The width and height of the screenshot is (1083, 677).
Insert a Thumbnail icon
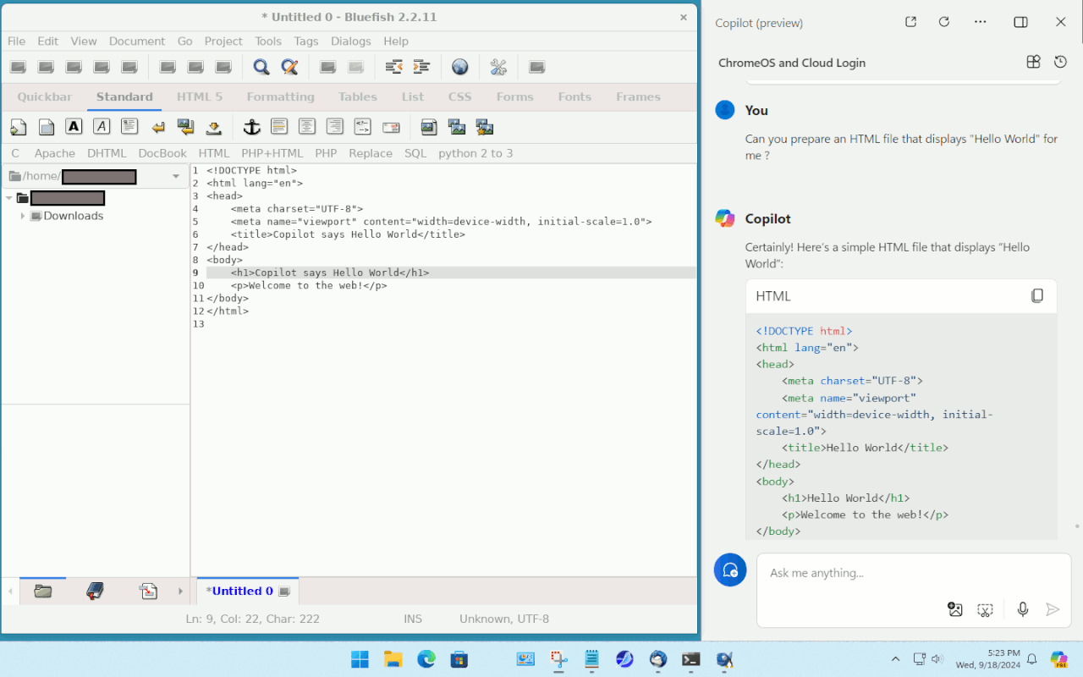click(x=457, y=127)
